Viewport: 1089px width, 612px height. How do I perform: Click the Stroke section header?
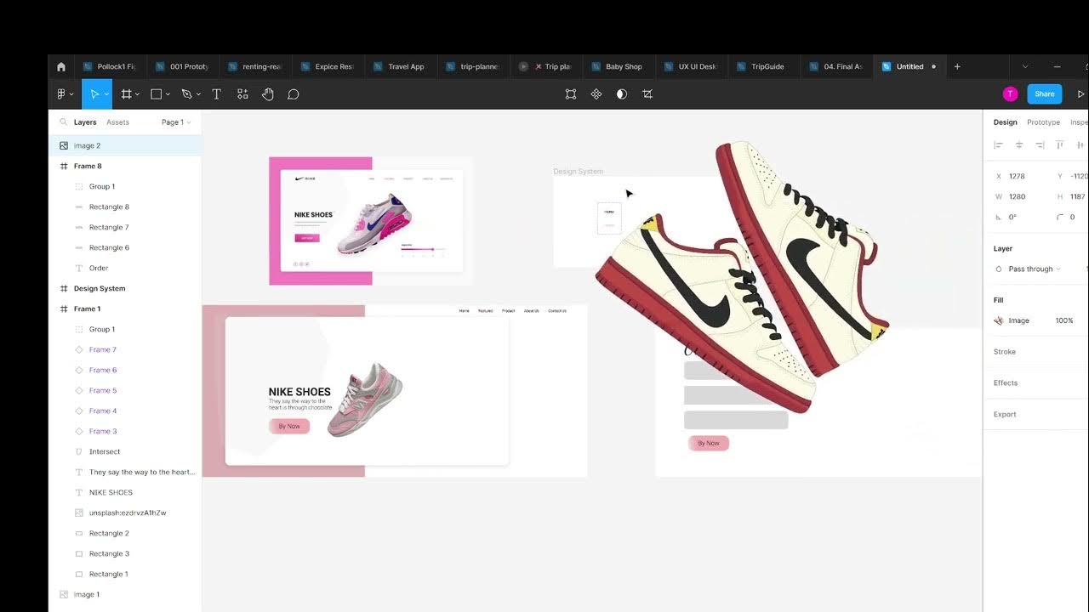pyautogui.click(x=1005, y=352)
